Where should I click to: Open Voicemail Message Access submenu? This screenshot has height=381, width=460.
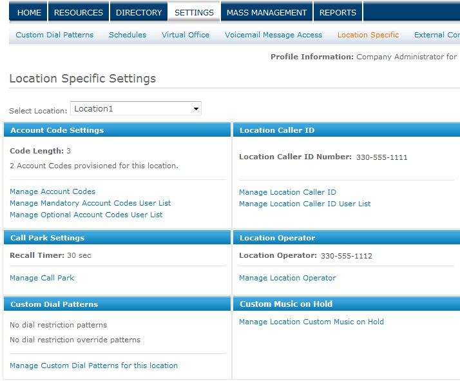tap(273, 35)
